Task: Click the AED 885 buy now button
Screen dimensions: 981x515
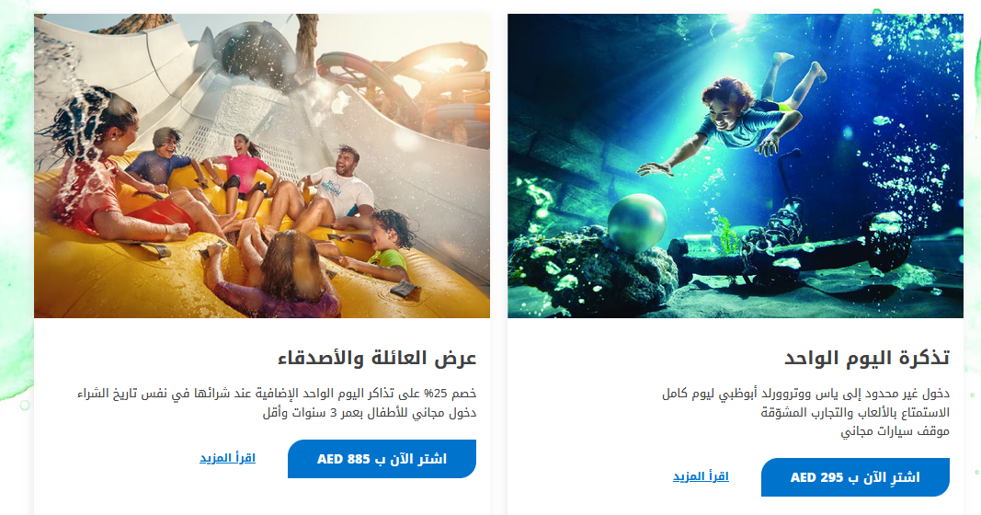Action: click(x=382, y=459)
